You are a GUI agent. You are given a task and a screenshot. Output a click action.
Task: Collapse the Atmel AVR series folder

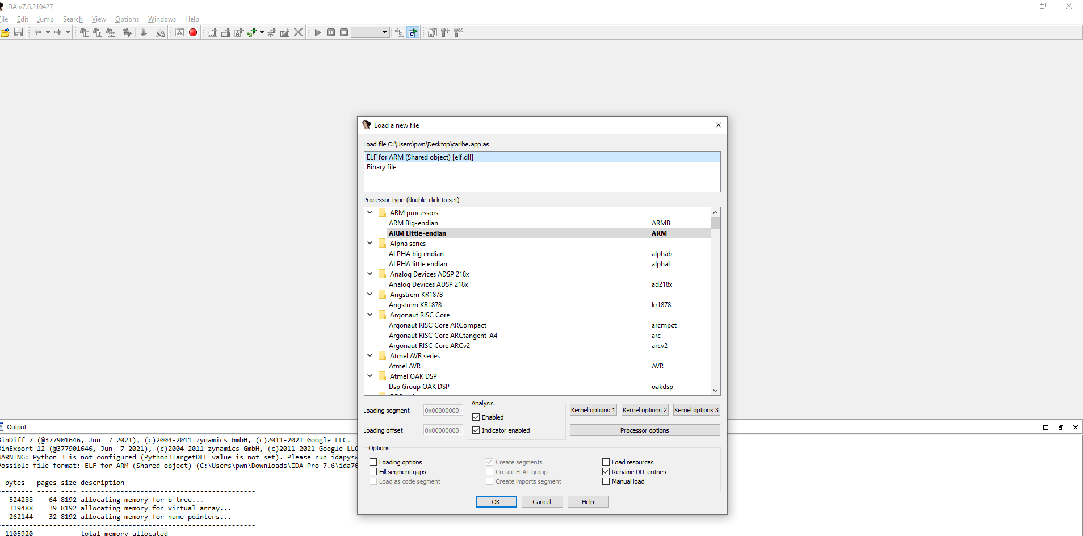[370, 355]
